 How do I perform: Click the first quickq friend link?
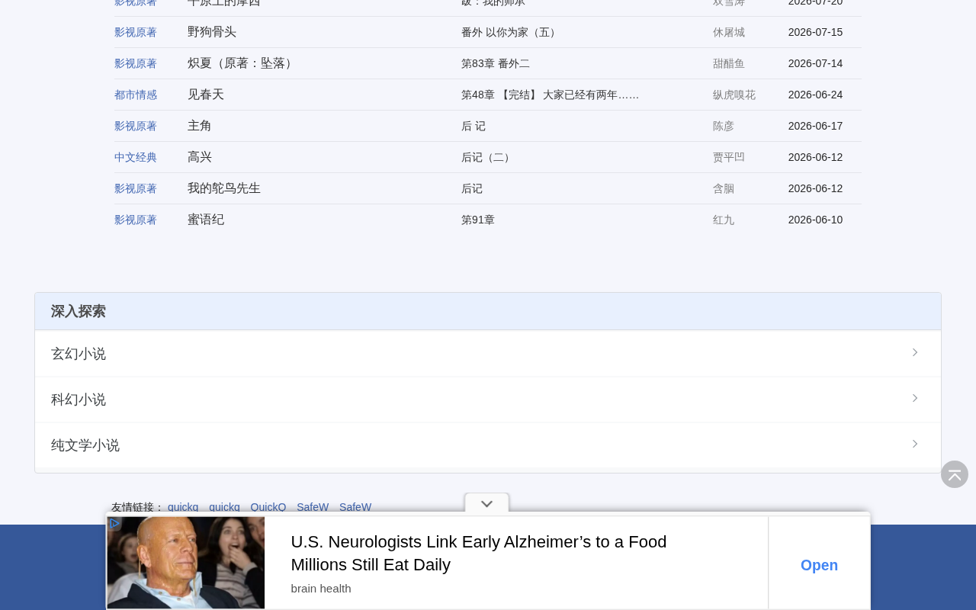coord(183,507)
